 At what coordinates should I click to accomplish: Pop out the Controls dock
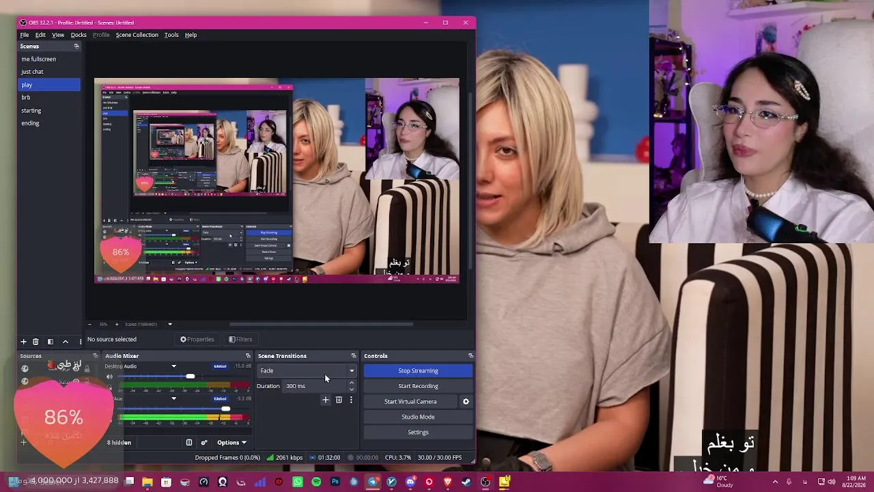pyautogui.click(x=470, y=356)
